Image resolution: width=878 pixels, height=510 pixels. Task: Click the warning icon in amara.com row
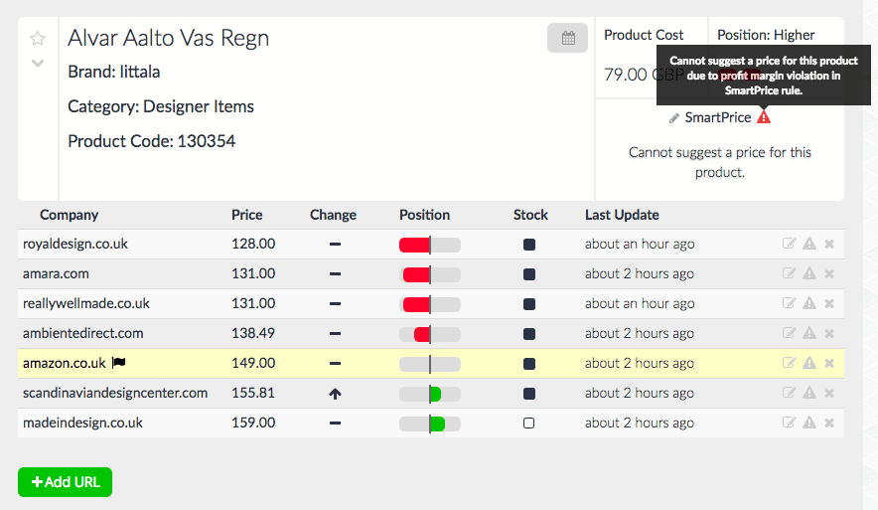point(809,273)
